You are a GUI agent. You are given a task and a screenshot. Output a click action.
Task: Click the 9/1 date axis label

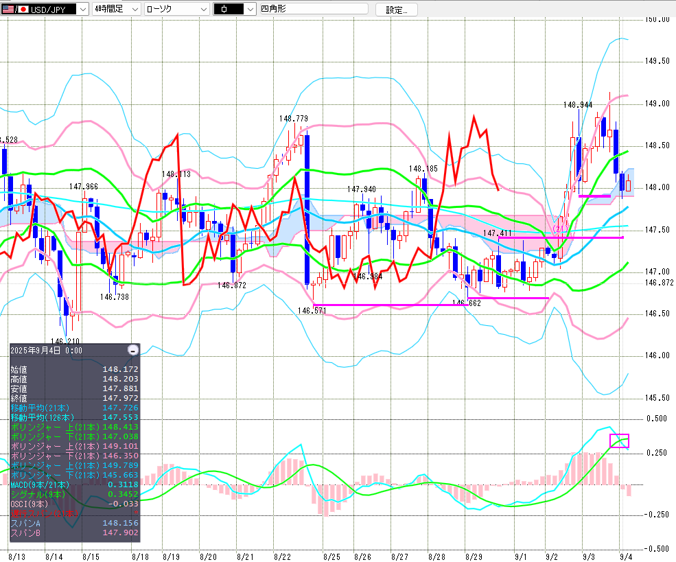[x=520, y=557]
